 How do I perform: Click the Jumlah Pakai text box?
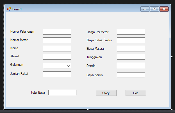coord(57,74)
